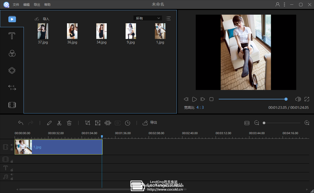Click the main video track film icon

point(5,147)
